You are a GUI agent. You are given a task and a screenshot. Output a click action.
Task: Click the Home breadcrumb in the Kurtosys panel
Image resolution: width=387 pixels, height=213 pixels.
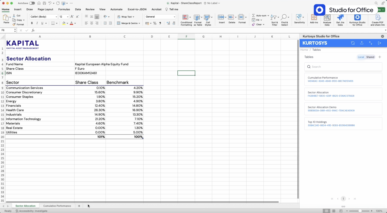pyautogui.click(x=304, y=50)
